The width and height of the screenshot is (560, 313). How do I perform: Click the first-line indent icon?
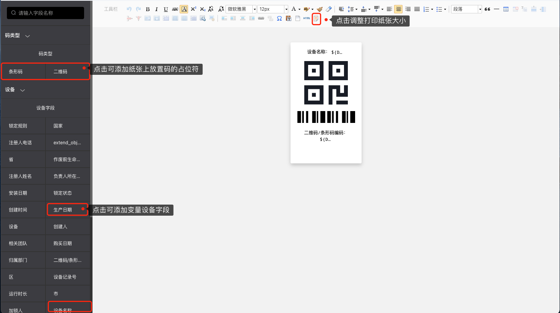click(x=341, y=9)
